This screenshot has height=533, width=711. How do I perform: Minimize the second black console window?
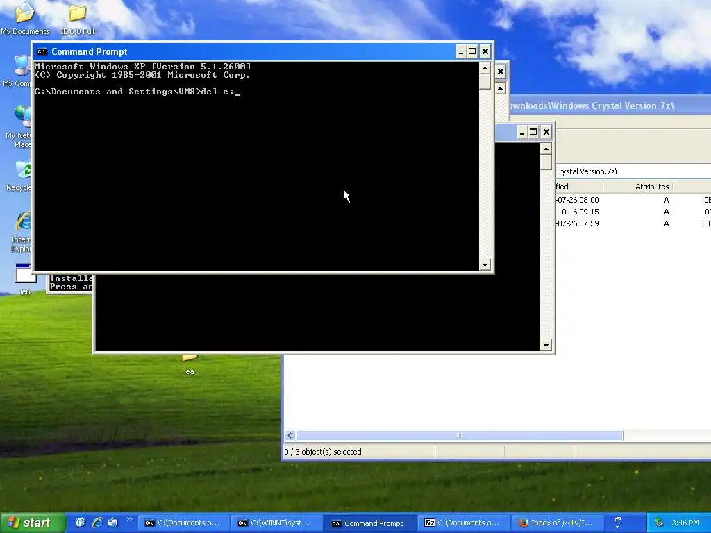pyautogui.click(x=522, y=132)
